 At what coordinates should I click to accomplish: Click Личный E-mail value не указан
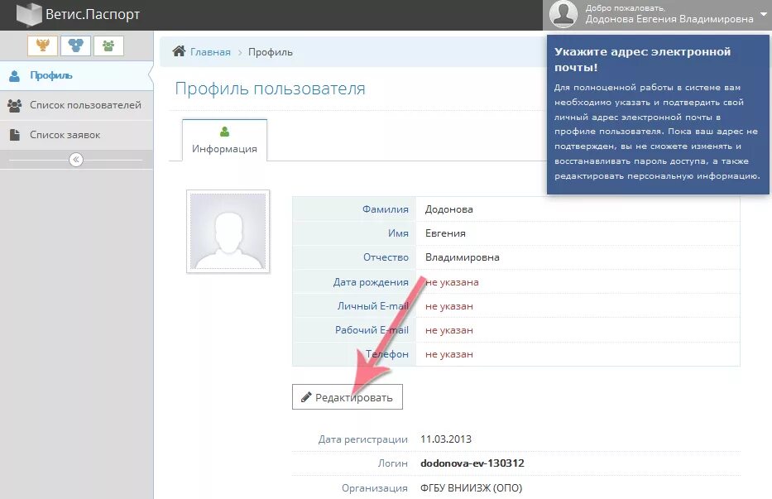[449, 306]
